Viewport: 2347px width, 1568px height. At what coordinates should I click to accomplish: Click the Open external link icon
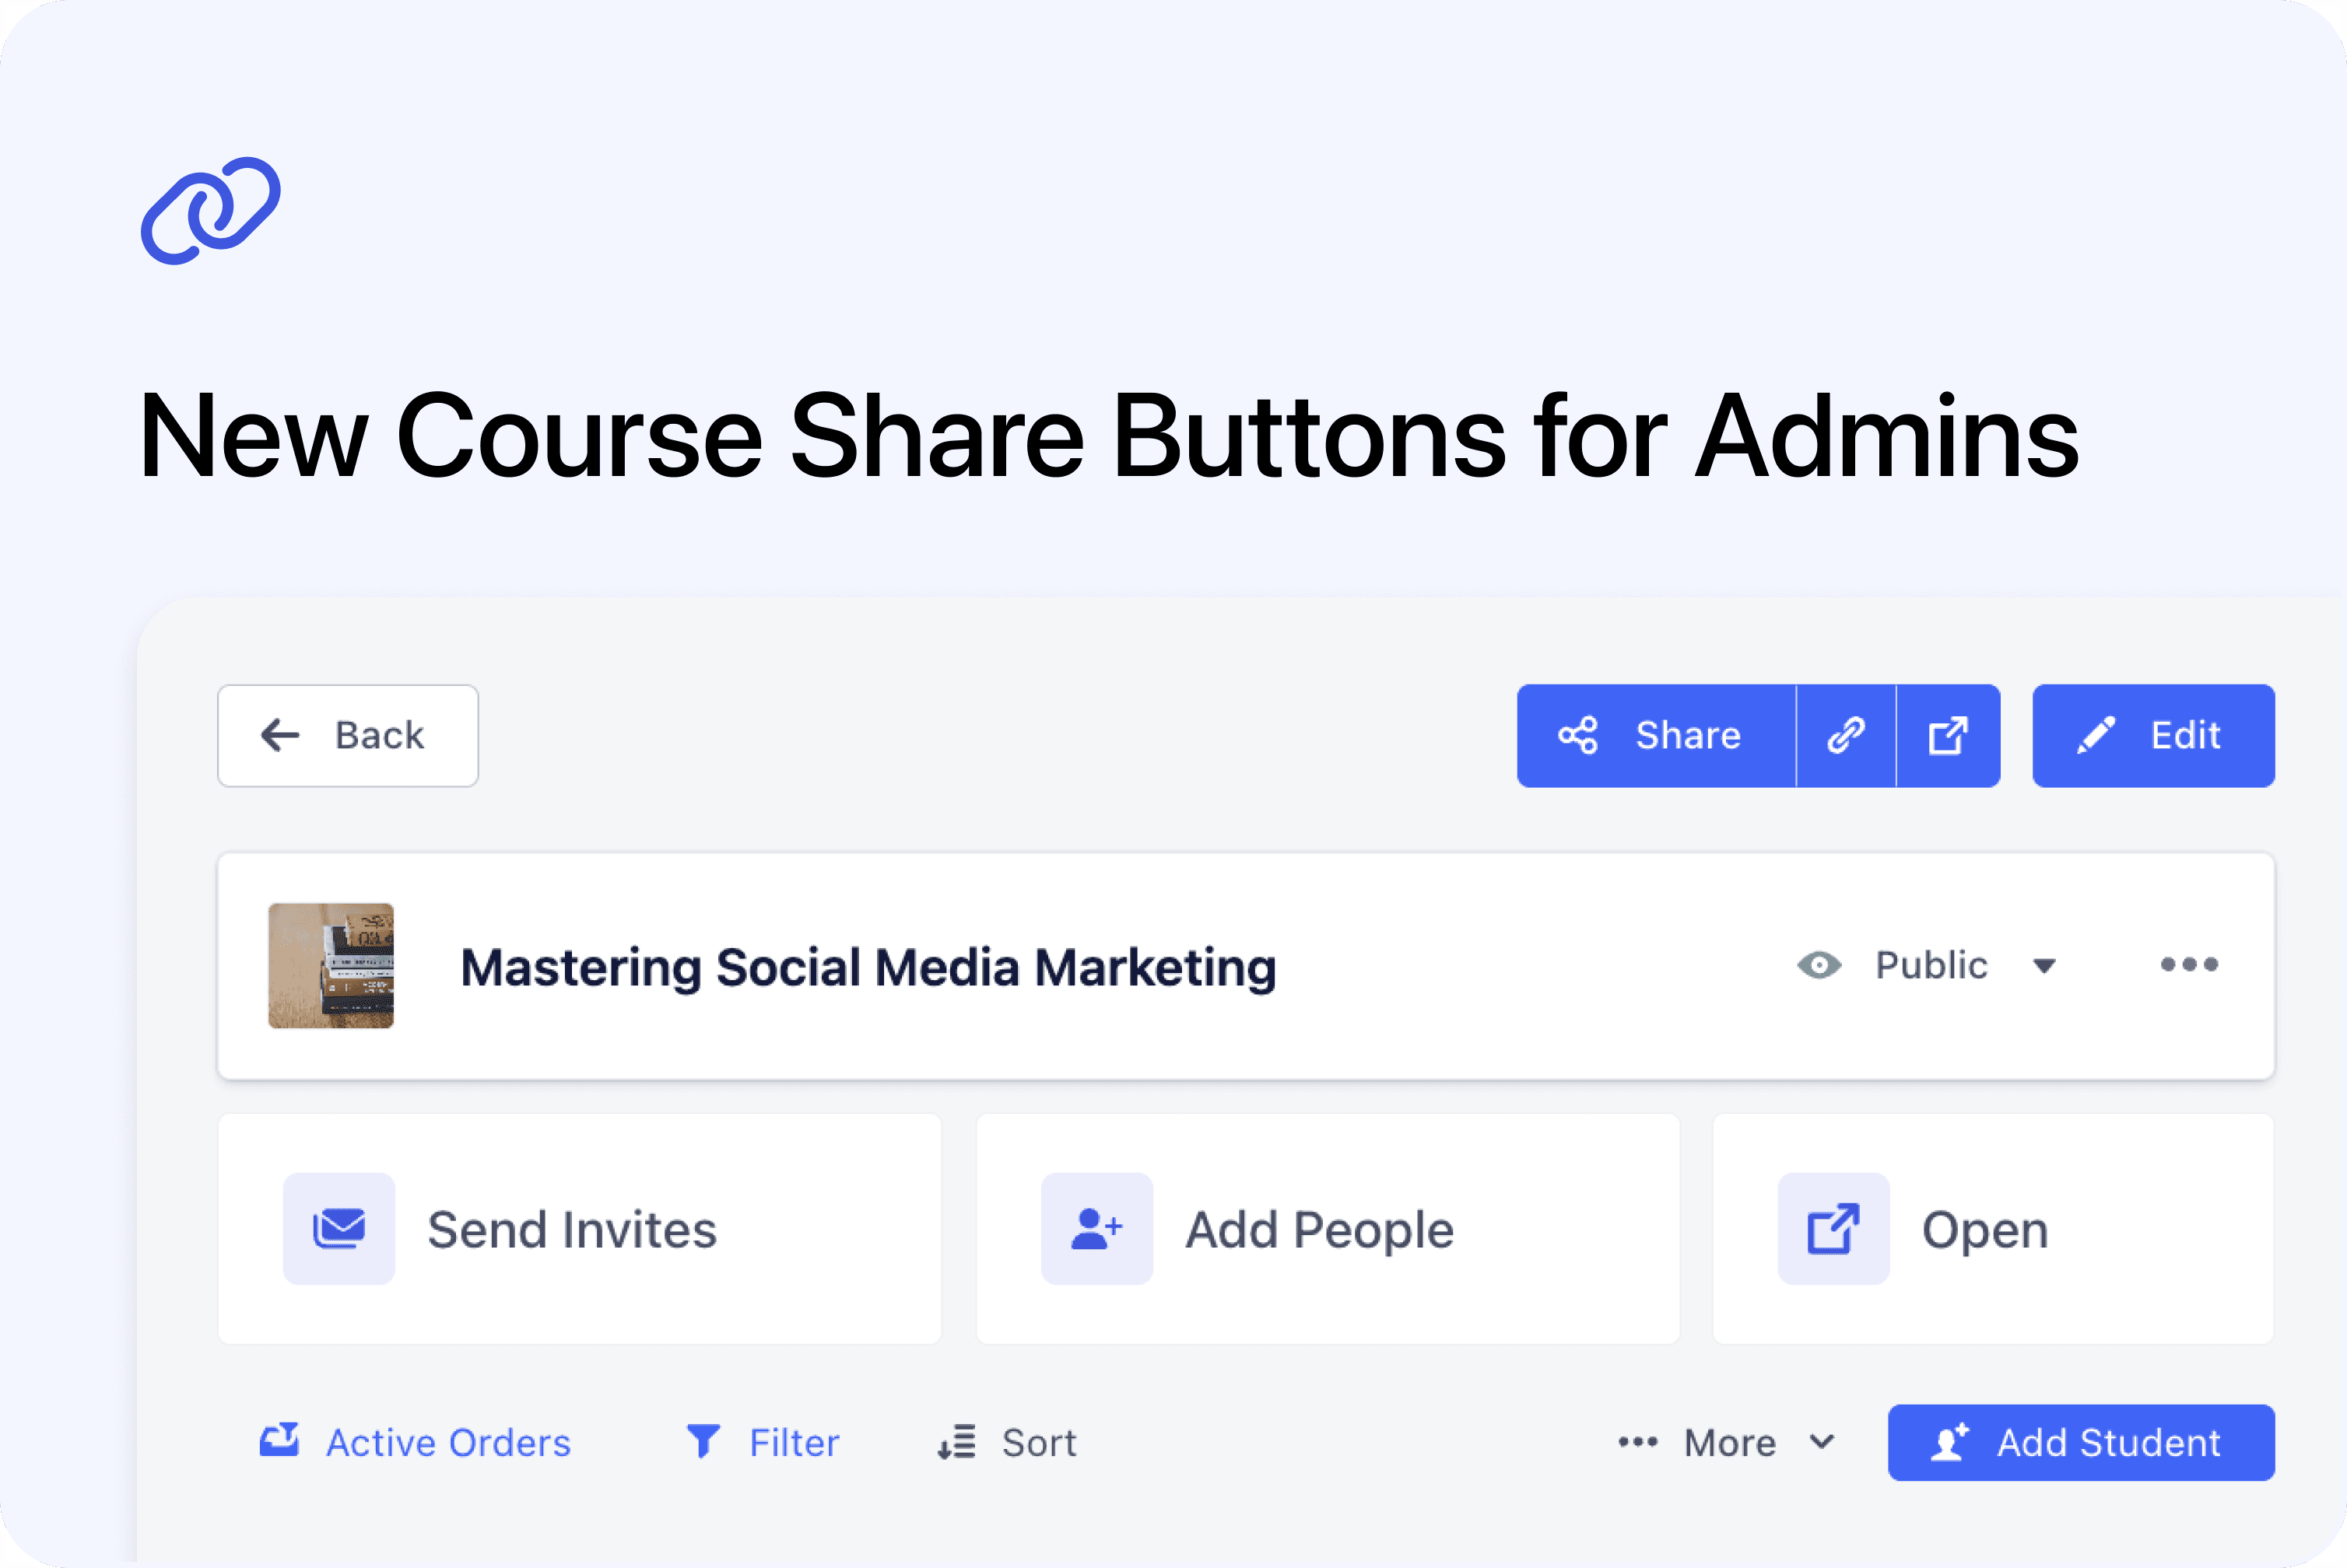click(1833, 1229)
